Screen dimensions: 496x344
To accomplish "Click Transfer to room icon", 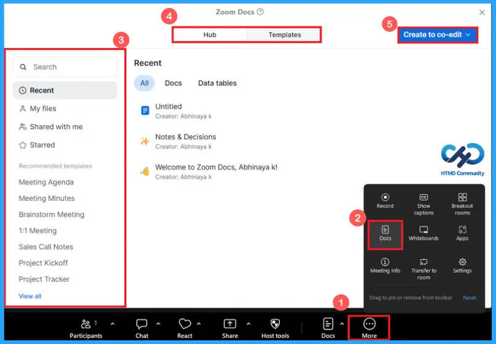I will coord(423,262).
